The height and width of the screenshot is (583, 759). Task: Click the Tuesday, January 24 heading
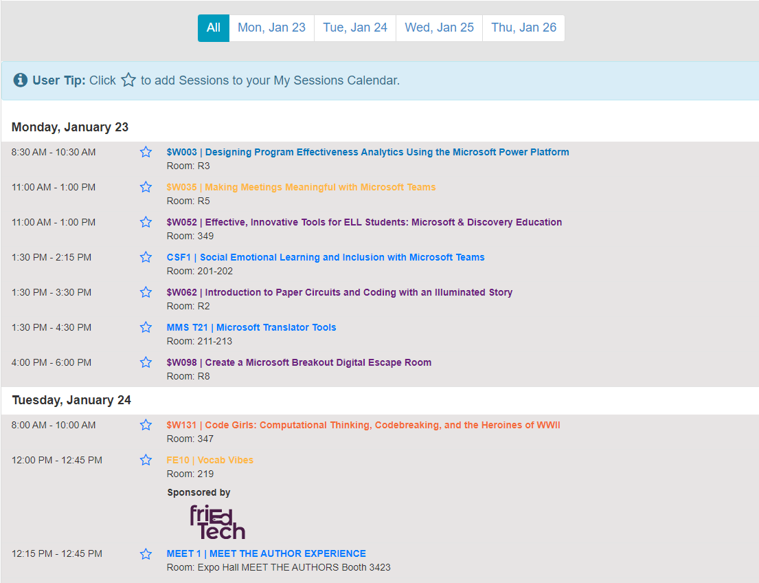71,400
